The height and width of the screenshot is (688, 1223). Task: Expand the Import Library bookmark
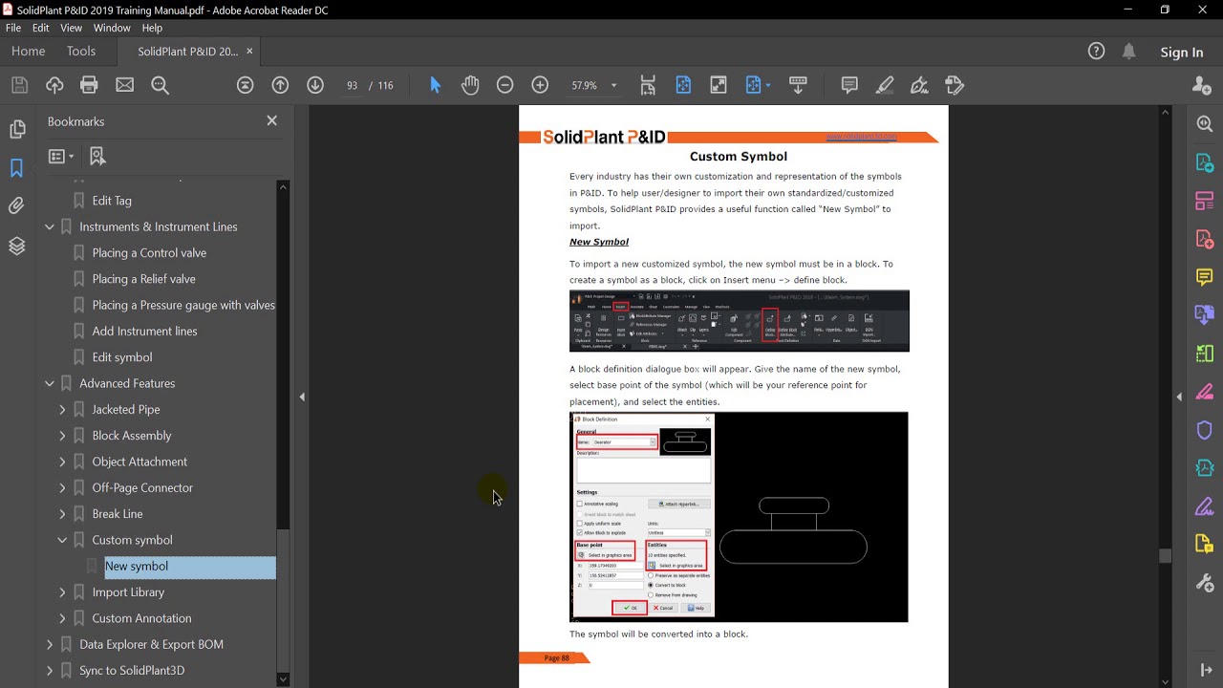[x=62, y=592]
